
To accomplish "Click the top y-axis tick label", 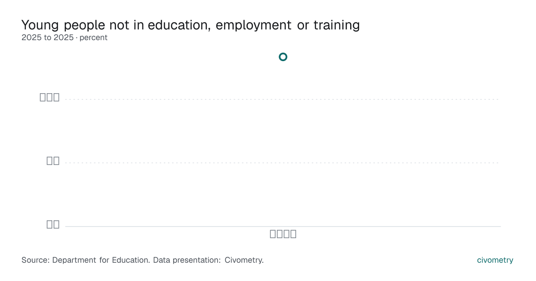I will coord(50,97).
